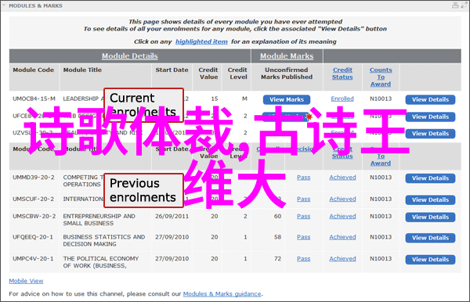Click the start date 27/09/2010 for UFQEEQ-20-1

[x=172, y=237]
